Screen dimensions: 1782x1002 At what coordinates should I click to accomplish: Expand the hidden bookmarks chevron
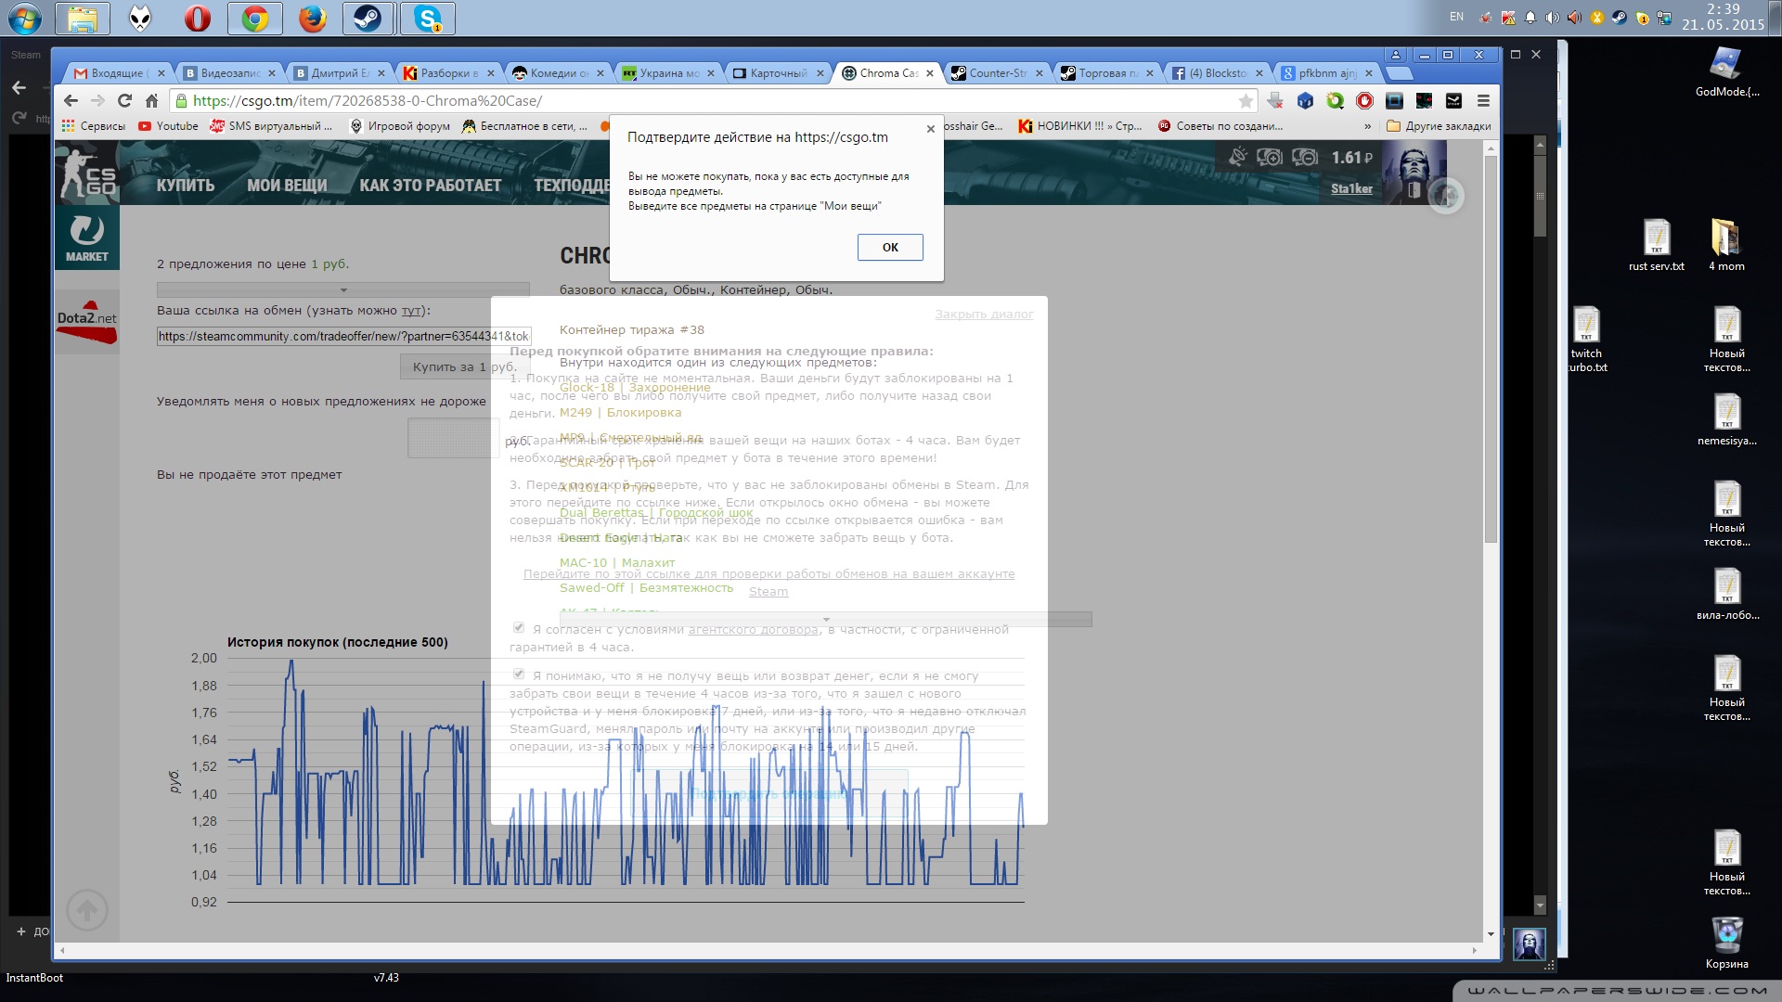1367,126
